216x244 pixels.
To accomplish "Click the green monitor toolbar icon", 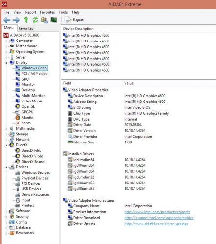I will tap(54, 20).
